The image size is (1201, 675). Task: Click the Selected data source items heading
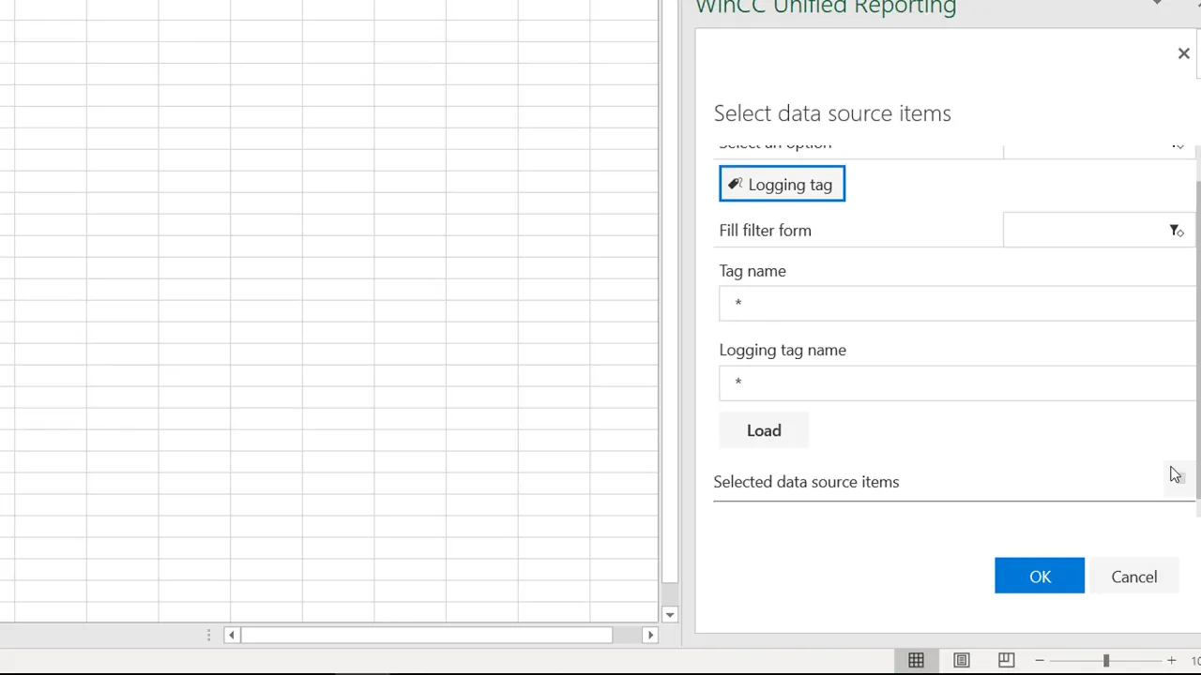pyautogui.click(x=806, y=482)
